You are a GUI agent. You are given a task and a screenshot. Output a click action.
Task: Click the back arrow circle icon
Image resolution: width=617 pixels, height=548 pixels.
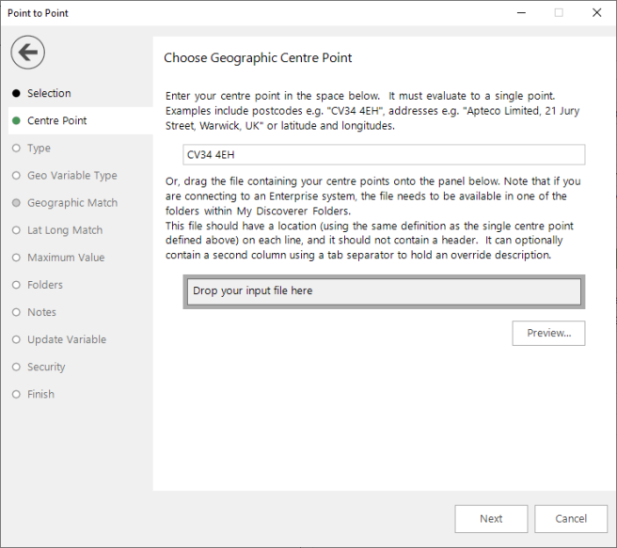tap(27, 53)
